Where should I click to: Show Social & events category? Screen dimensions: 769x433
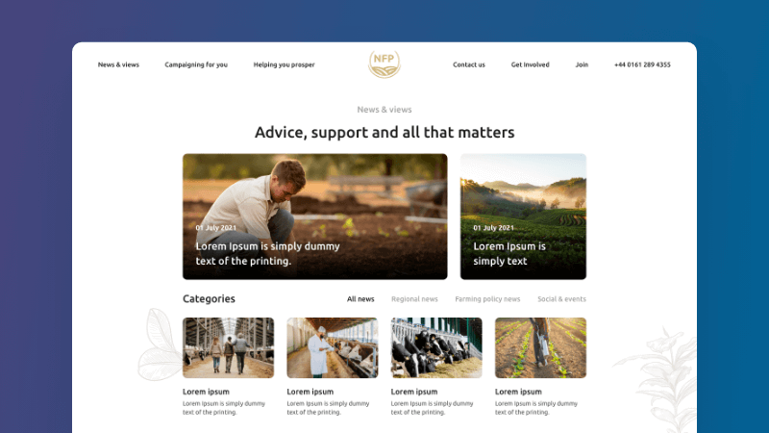pyautogui.click(x=561, y=299)
